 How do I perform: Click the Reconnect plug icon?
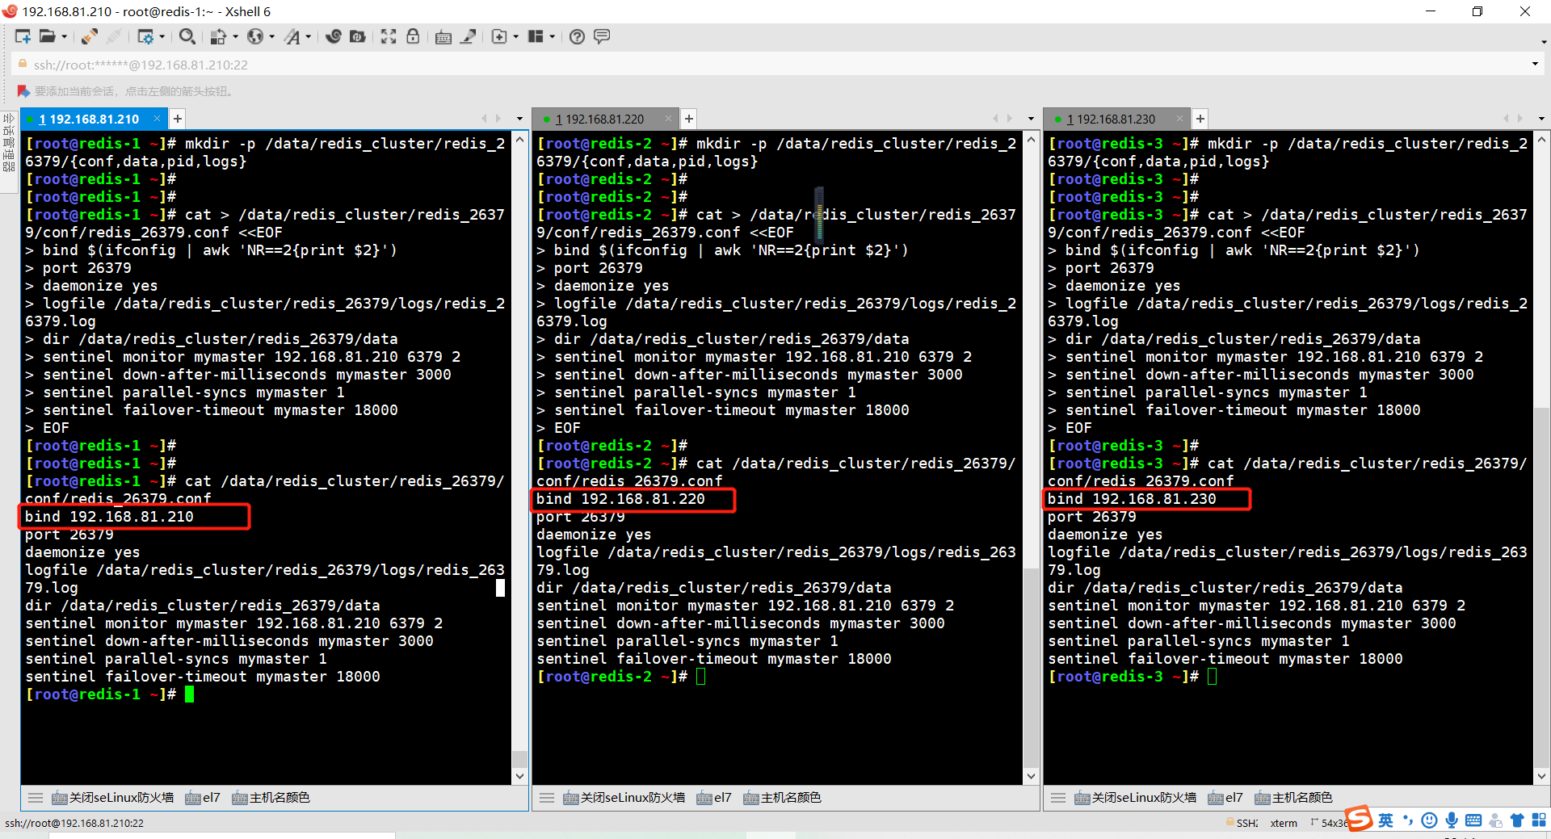pos(90,36)
